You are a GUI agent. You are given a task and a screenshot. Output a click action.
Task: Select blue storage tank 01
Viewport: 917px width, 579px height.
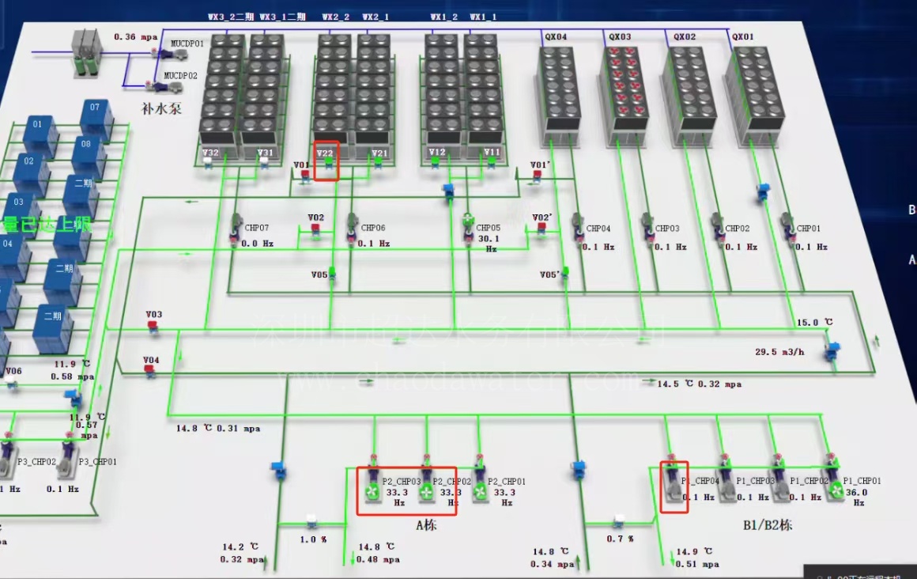pyautogui.click(x=40, y=136)
